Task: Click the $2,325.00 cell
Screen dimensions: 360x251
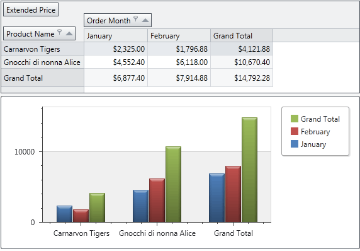Action: click(116, 49)
